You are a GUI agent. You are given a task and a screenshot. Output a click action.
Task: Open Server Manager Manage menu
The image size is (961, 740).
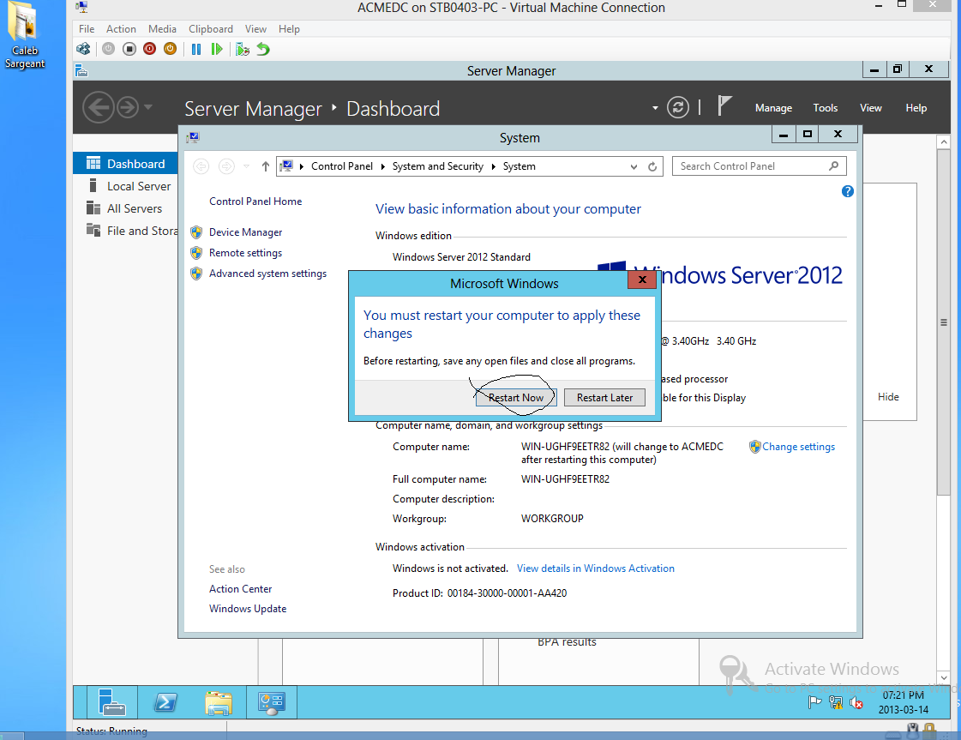pos(773,108)
